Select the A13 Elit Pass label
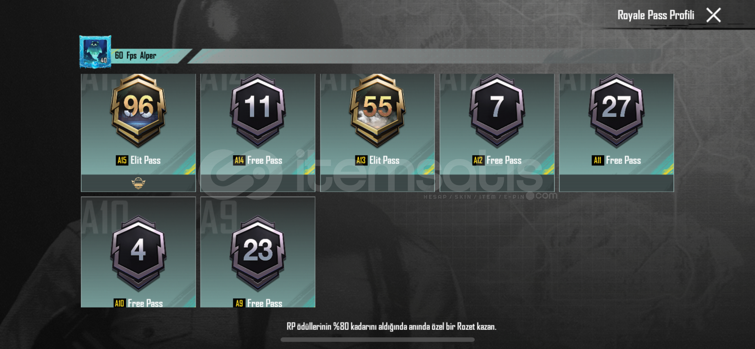Image resolution: width=755 pixels, height=349 pixels. (x=377, y=160)
